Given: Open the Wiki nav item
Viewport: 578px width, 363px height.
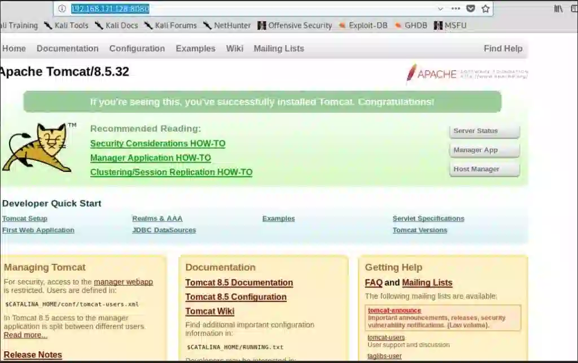Looking at the screenshot, I should tap(234, 48).
